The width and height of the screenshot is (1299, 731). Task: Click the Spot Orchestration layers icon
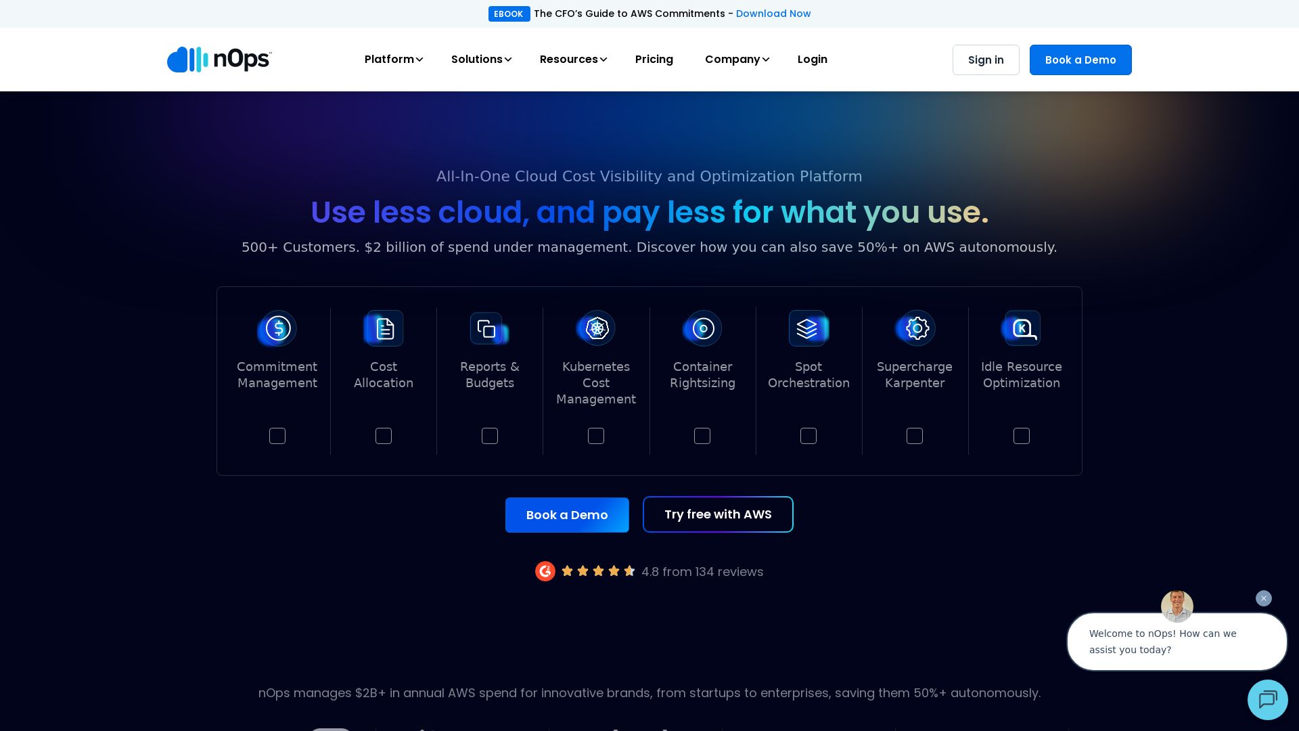(x=808, y=328)
